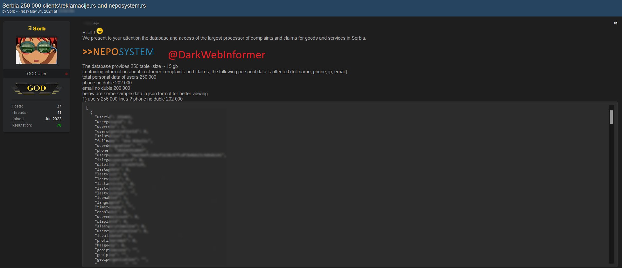Click 'below are some sample data in json' line

point(145,94)
